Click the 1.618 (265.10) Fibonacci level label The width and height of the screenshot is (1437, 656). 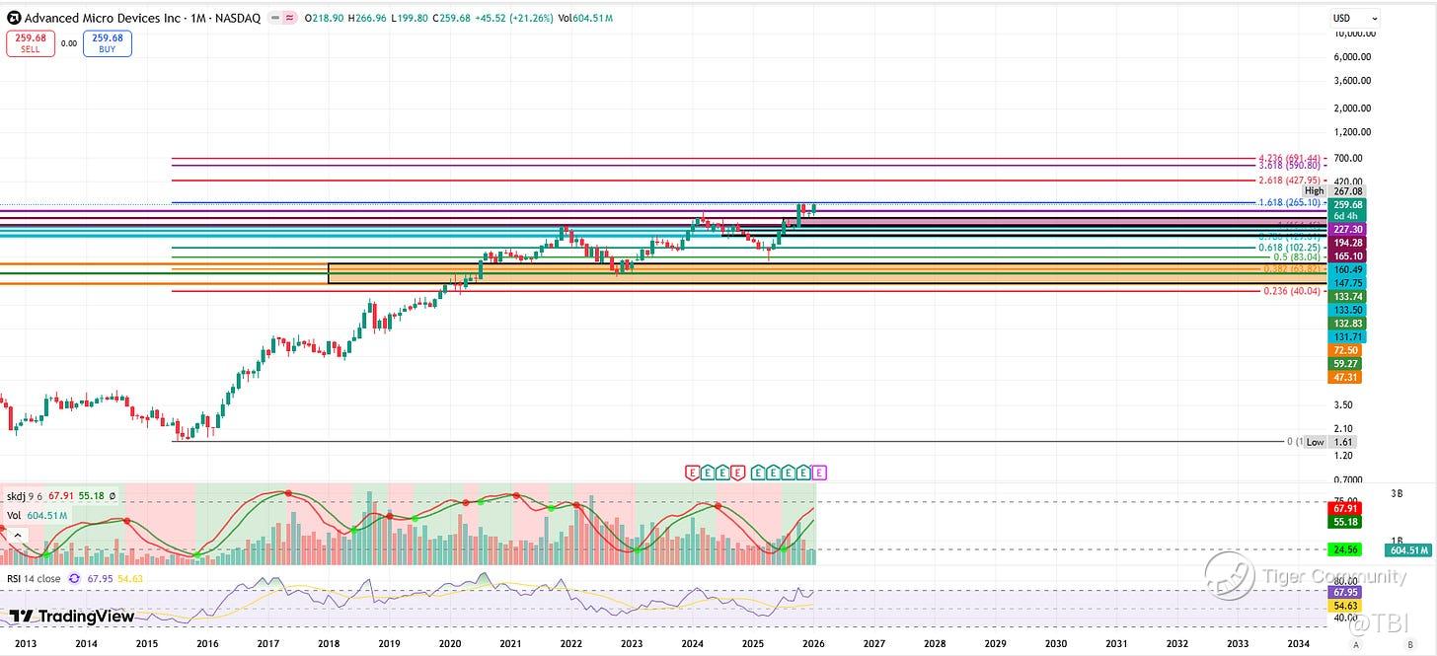1292,202
